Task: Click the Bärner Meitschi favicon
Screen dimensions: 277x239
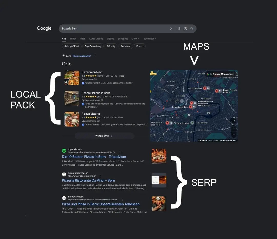Action: 64,198
